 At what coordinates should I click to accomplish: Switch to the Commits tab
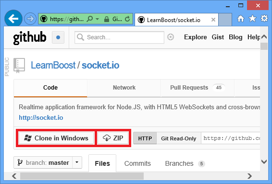pyautogui.click(x=137, y=163)
